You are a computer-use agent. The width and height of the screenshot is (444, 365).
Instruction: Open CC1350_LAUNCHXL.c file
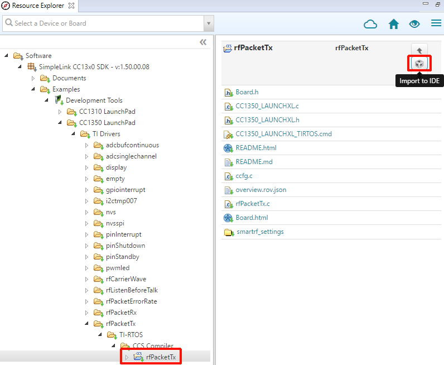click(x=267, y=106)
